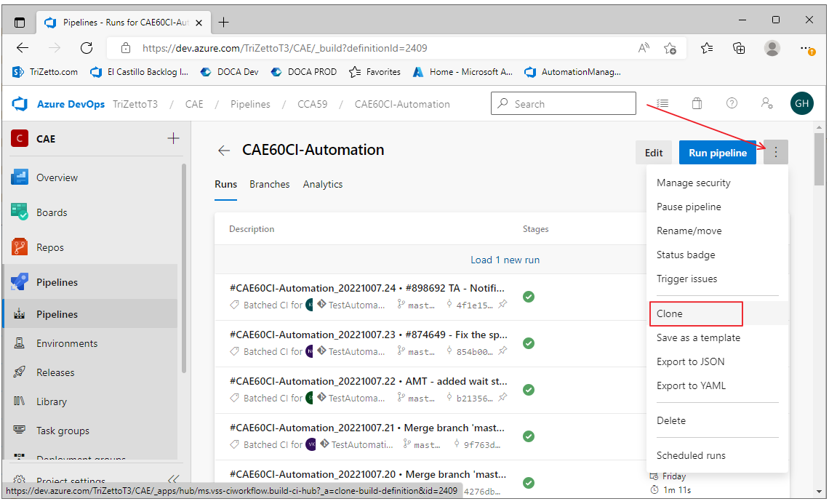Refresh the browser page
The height and width of the screenshot is (504, 829).
click(87, 48)
